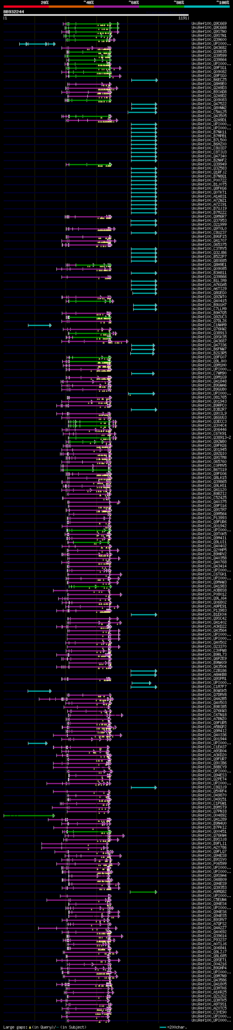Select label UniRef100_Q76KW4

tap(209, 835)
